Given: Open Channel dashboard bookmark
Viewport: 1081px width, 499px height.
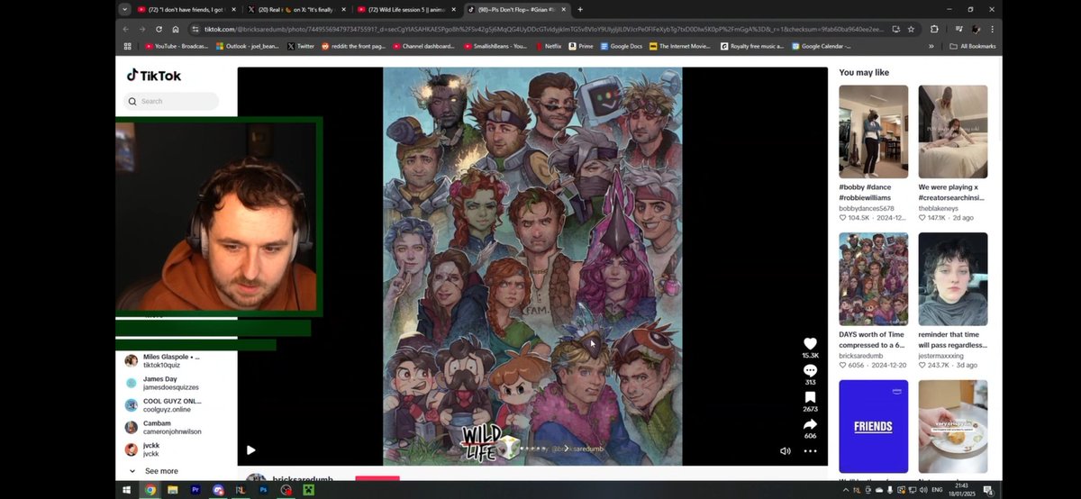Looking at the screenshot, I should (423, 46).
